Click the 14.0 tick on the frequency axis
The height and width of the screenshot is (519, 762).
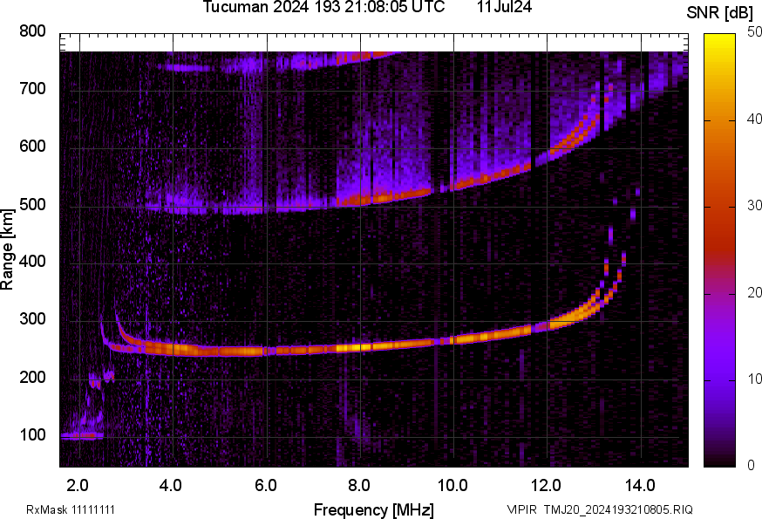tap(639, 484)
